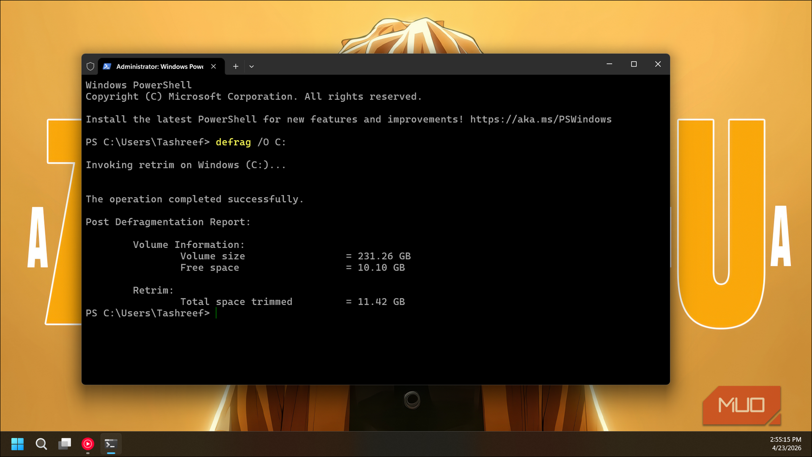The width and height of the screenshot is (812, 457).
Task: Open the https://aka.ms/PSWindows link
Action: [x=540, y=119]
